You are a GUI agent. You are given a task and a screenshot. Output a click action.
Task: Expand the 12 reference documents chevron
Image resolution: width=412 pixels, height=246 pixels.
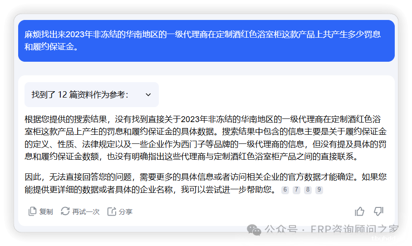(148, 94)
